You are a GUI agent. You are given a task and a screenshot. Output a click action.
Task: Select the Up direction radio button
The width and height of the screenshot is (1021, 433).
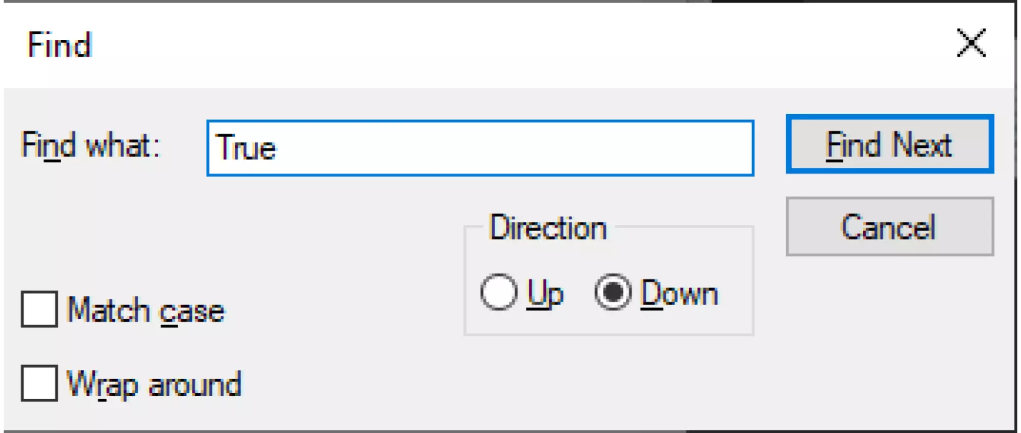[499, 292]
